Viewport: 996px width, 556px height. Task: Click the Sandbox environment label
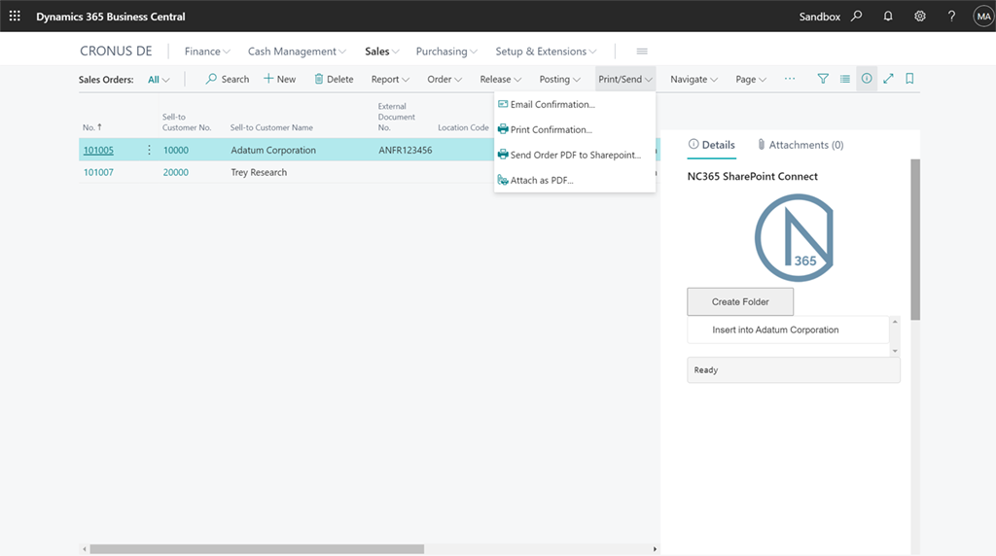(x=819, y=17)
